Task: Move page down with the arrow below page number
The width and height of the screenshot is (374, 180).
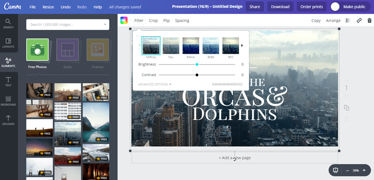Action: coord(347,96)
